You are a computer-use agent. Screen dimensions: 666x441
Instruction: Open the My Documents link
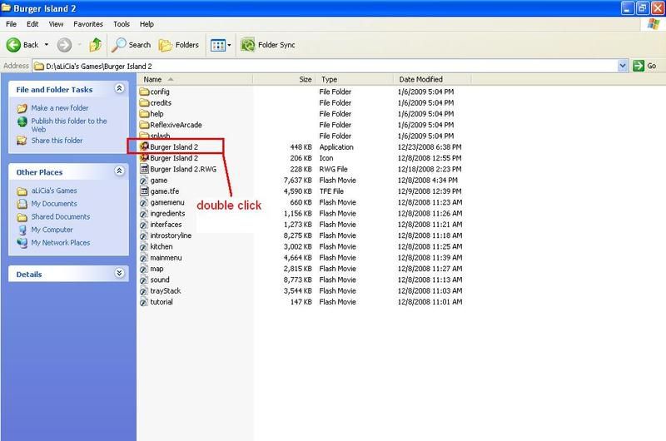point(53,204)
